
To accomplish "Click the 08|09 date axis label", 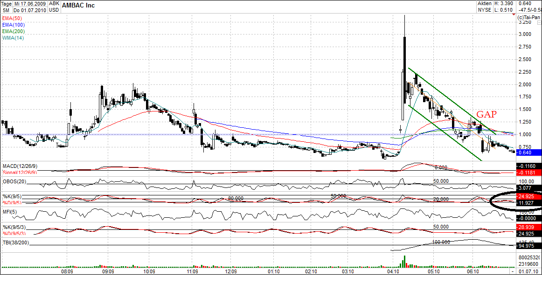I will coord(67,271).
